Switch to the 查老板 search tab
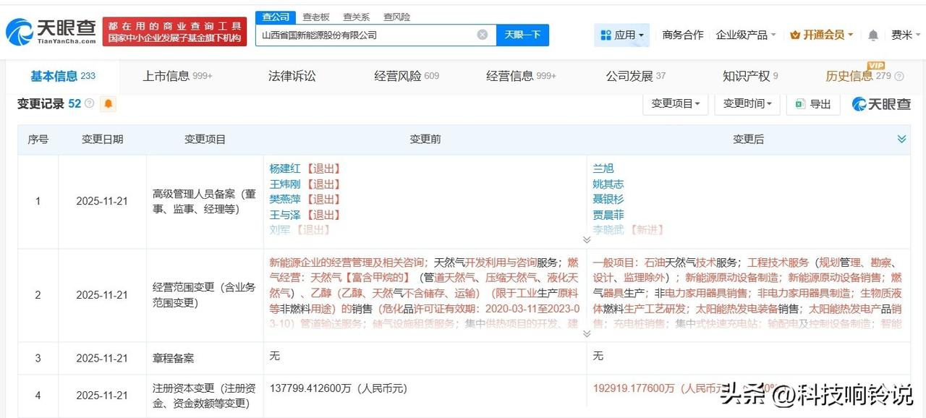926x418 pixels. click(315, 16)
